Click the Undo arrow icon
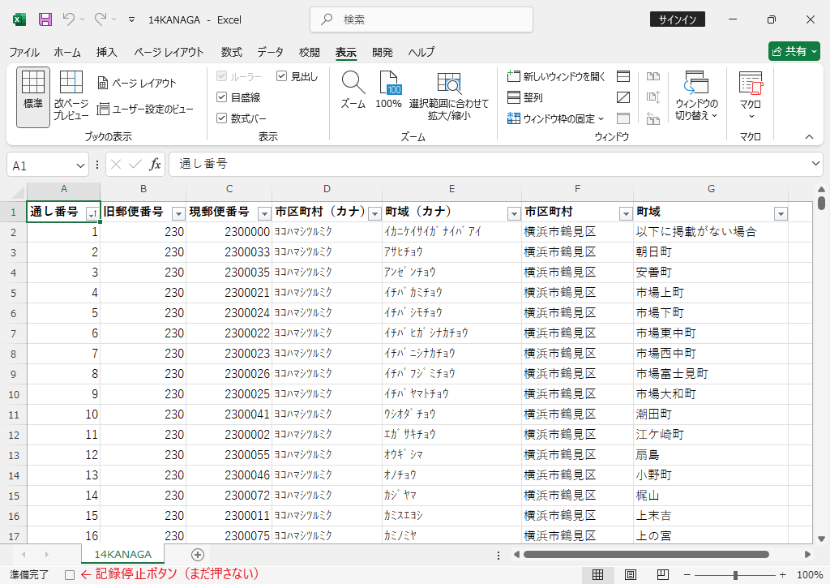 click(68, 19)
